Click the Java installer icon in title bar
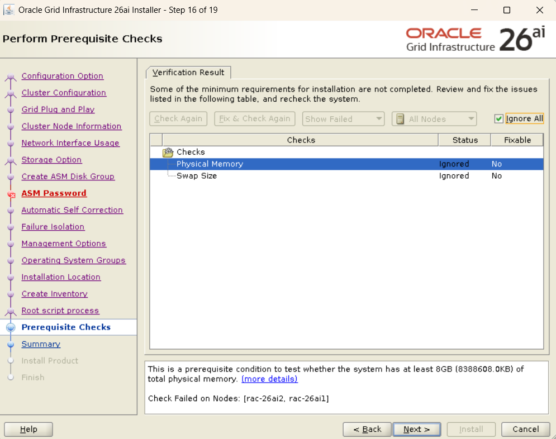 point(9,10)
